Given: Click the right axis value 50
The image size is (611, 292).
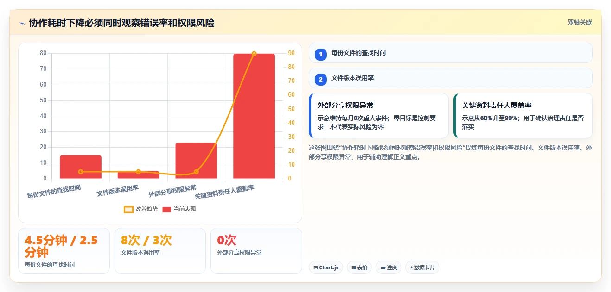Looking at the screenshot, I should 292,109.
